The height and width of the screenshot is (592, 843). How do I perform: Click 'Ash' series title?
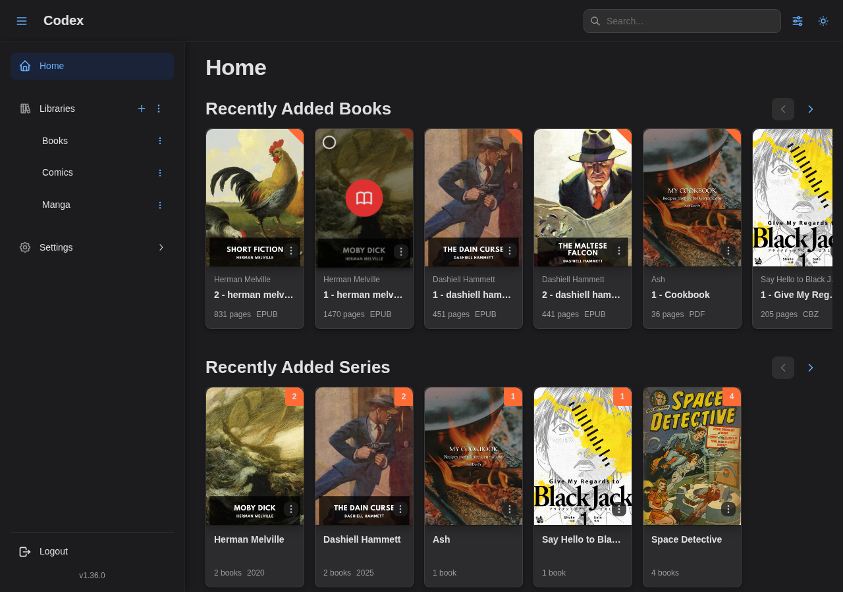(441, 539)
